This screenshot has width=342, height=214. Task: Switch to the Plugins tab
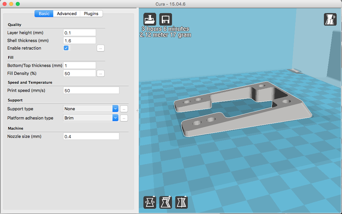pos(91,13)
